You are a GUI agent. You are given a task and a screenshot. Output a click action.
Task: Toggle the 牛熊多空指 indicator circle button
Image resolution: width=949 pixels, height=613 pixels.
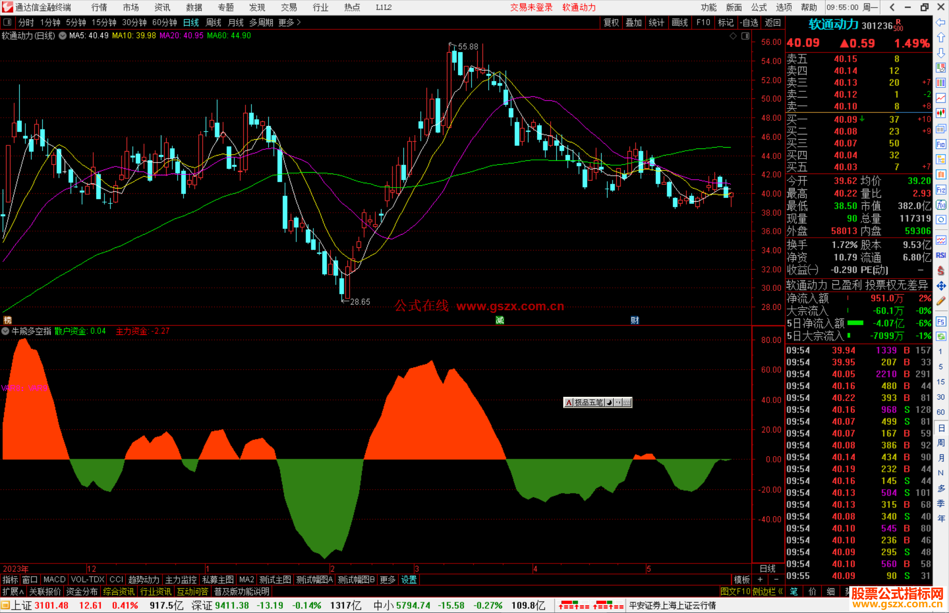click(6, 331)
